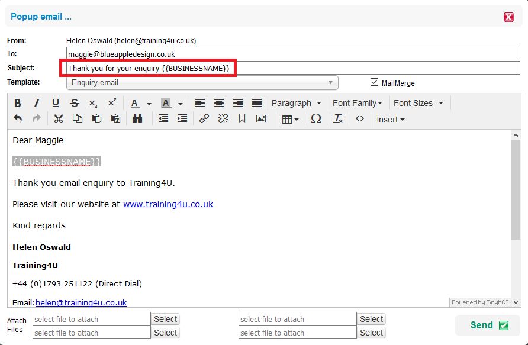Click the Subject field
The image size is (528, 345).
293,68
